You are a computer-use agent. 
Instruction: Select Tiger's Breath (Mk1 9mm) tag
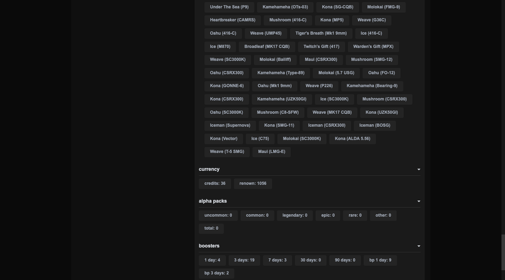[x=321, y=33]
